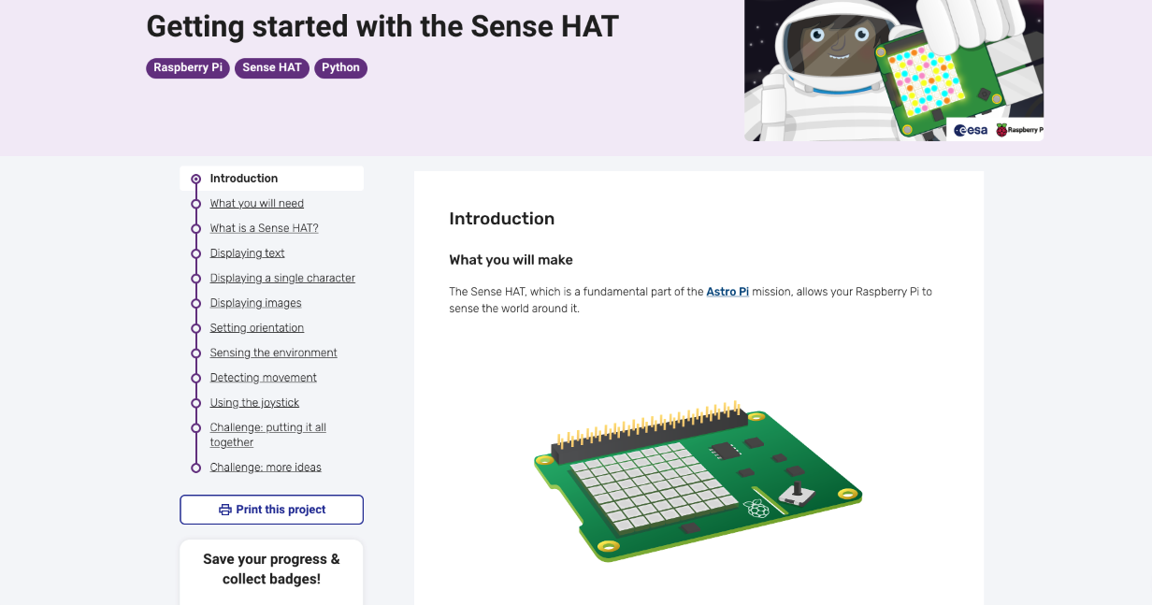
Task: Click the Python topic tag
Action: pyautogui.click(x=340, y=67)
